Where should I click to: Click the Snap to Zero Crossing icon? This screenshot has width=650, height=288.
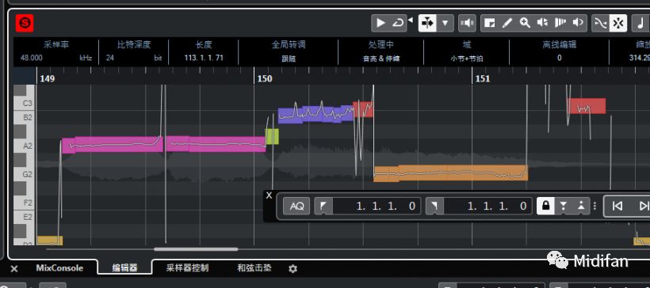(600, 23)
